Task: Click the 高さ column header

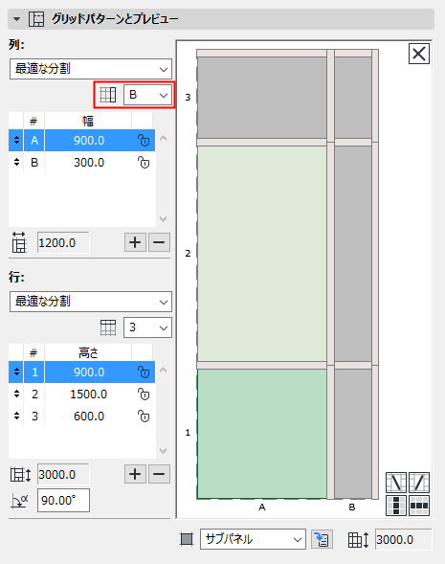Action: (x=88, y=352)
